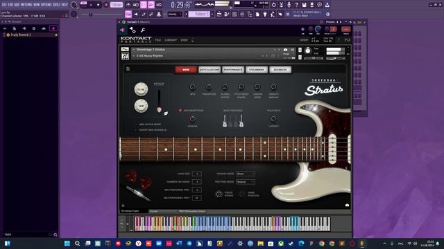Click the Transpose knob
This screenshot has height=249, width=444.
pyautogui.click(x=209, y=87)
